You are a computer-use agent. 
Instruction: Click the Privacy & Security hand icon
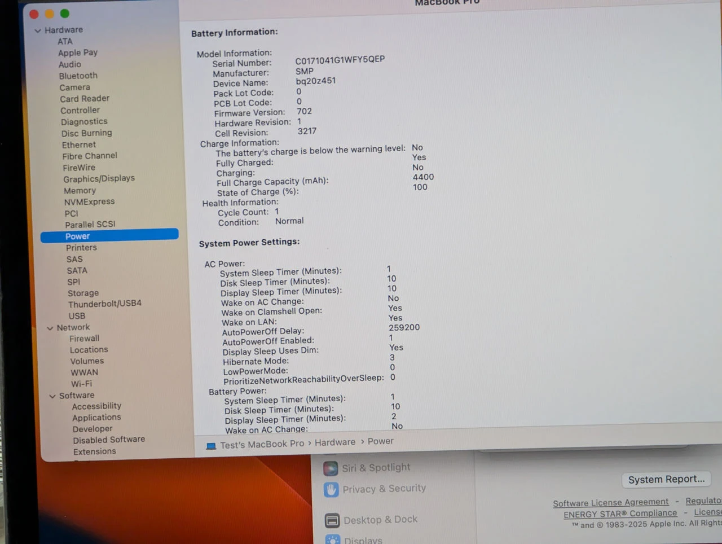pos(331,489)
